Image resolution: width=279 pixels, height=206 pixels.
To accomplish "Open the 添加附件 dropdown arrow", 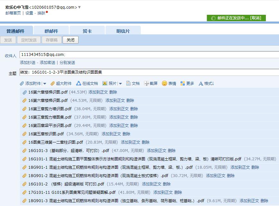I will (45, 84).
